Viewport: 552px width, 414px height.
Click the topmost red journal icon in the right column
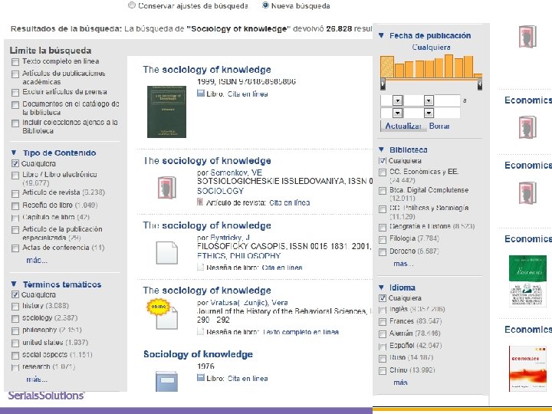[x=527, y=36]
